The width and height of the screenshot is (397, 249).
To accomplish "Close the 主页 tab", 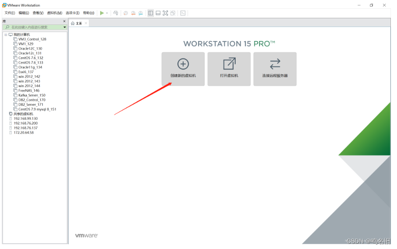I will (x=86, y=23).
